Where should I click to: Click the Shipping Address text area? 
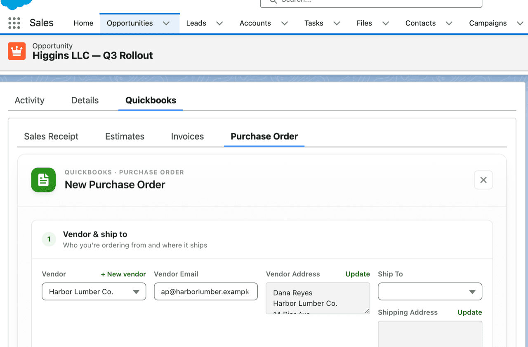430,334
